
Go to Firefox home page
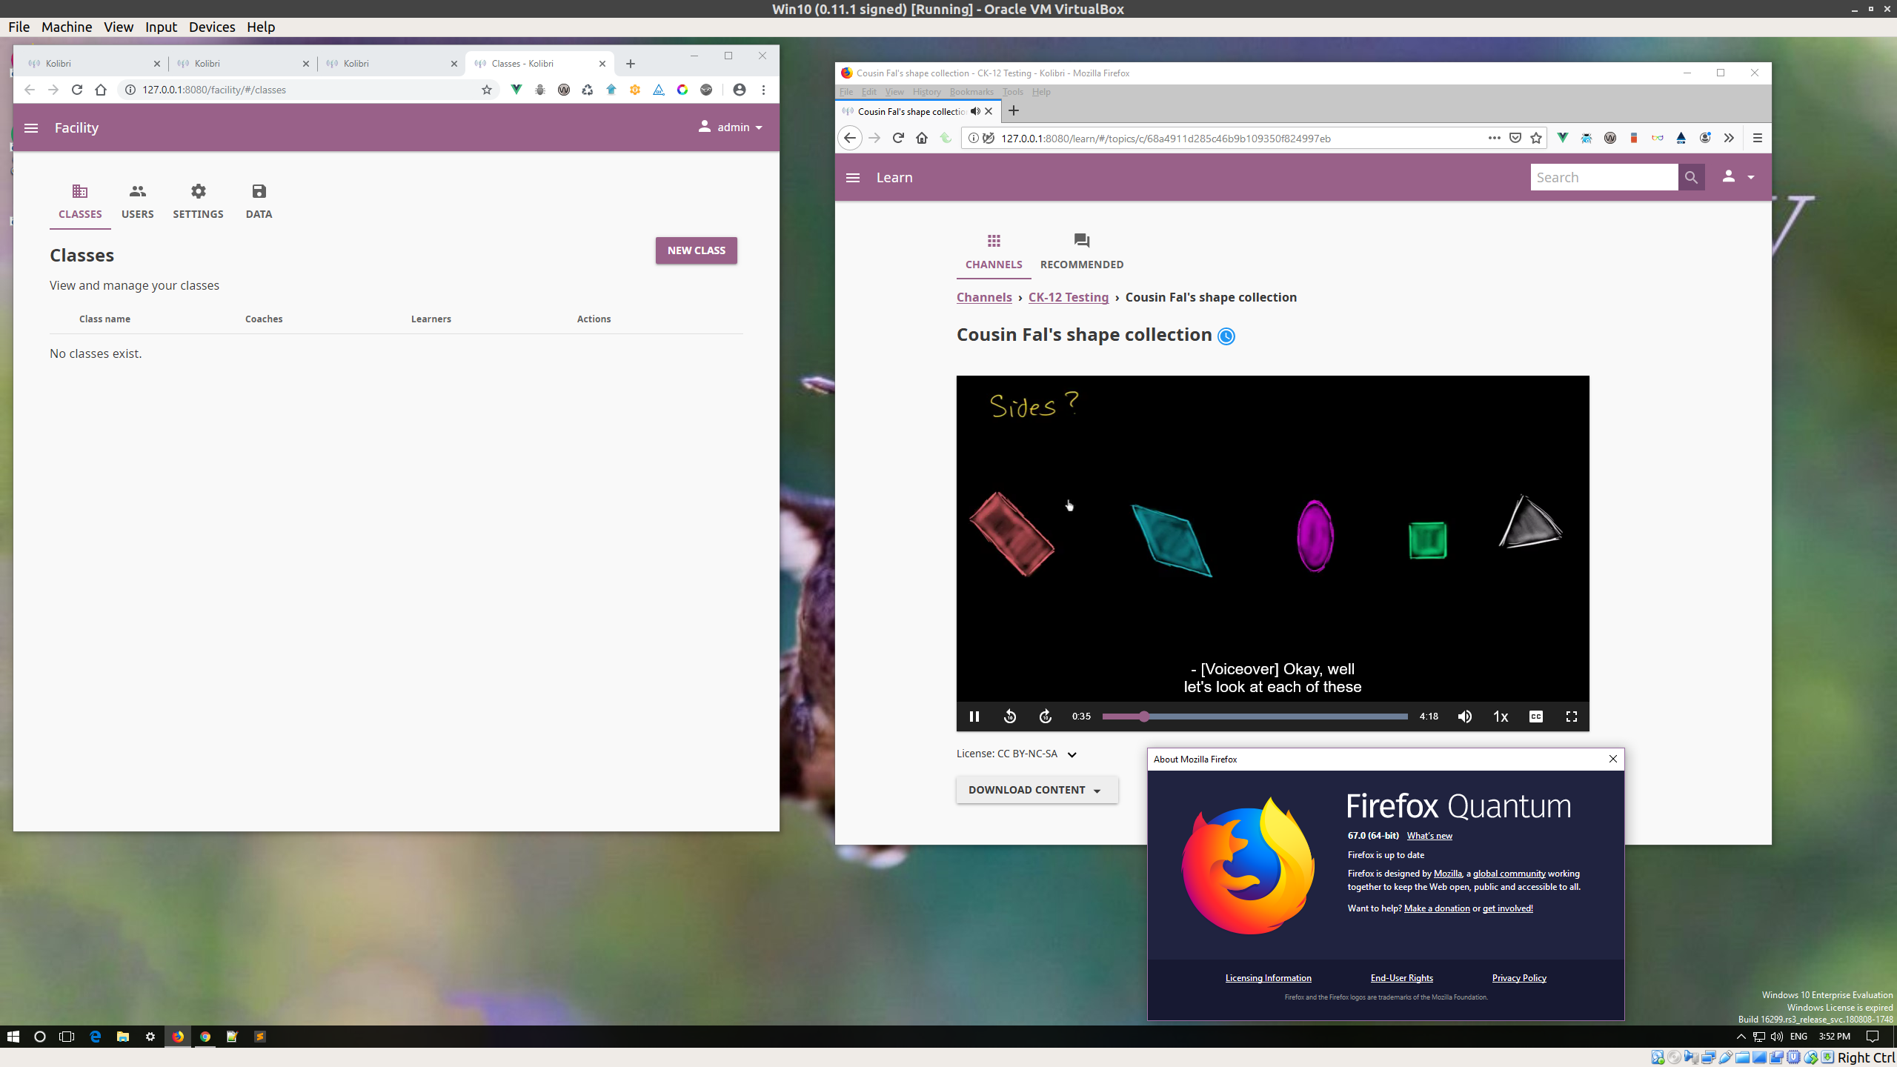922,138
